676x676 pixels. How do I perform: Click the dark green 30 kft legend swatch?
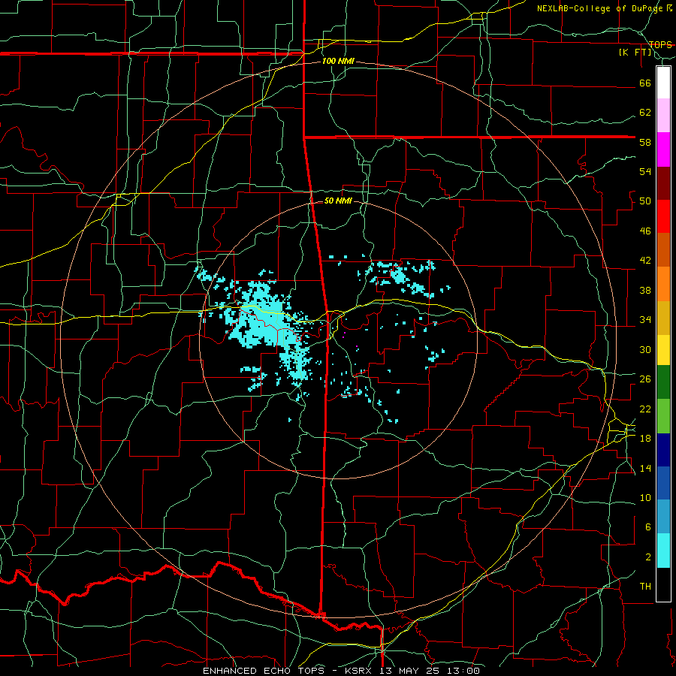[663, 382]
